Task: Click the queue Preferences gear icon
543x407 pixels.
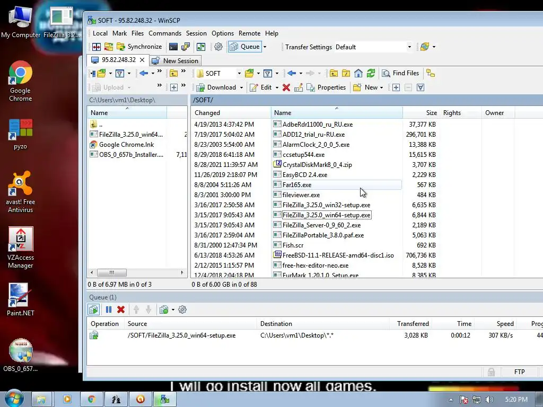Action: click(x=182, y=309)
